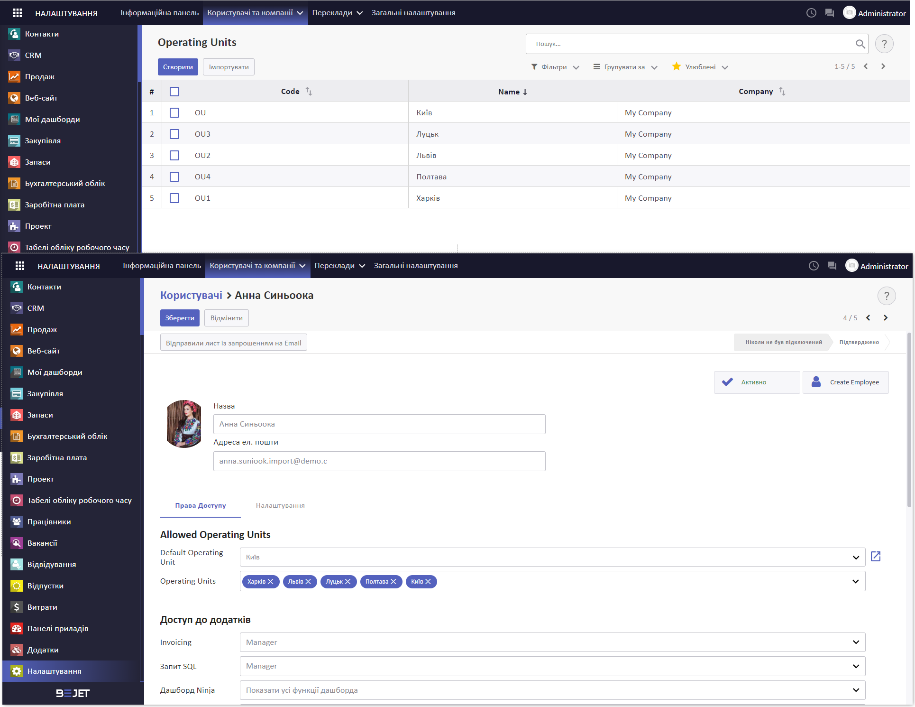Image resolution: width=915 pixels, height=707 pixels.
Task: Check the row checkbox for OU2 Львів
Action: click(x=174, y=156)
